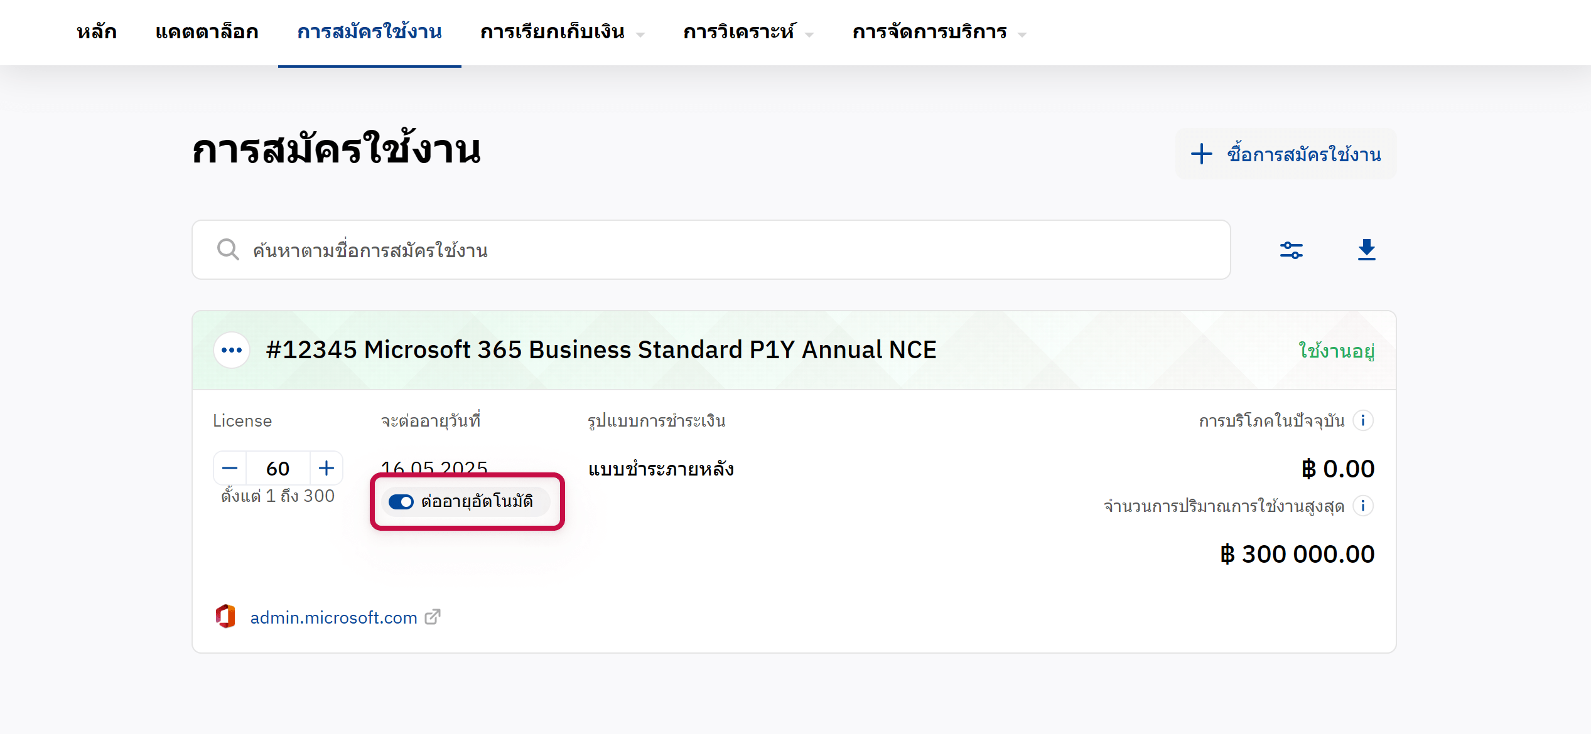Click ซื้อการสมัครใช้งาน button
Viewport: 1591px width, 734px height.
pyautogui.click(x=1285, y=154)
